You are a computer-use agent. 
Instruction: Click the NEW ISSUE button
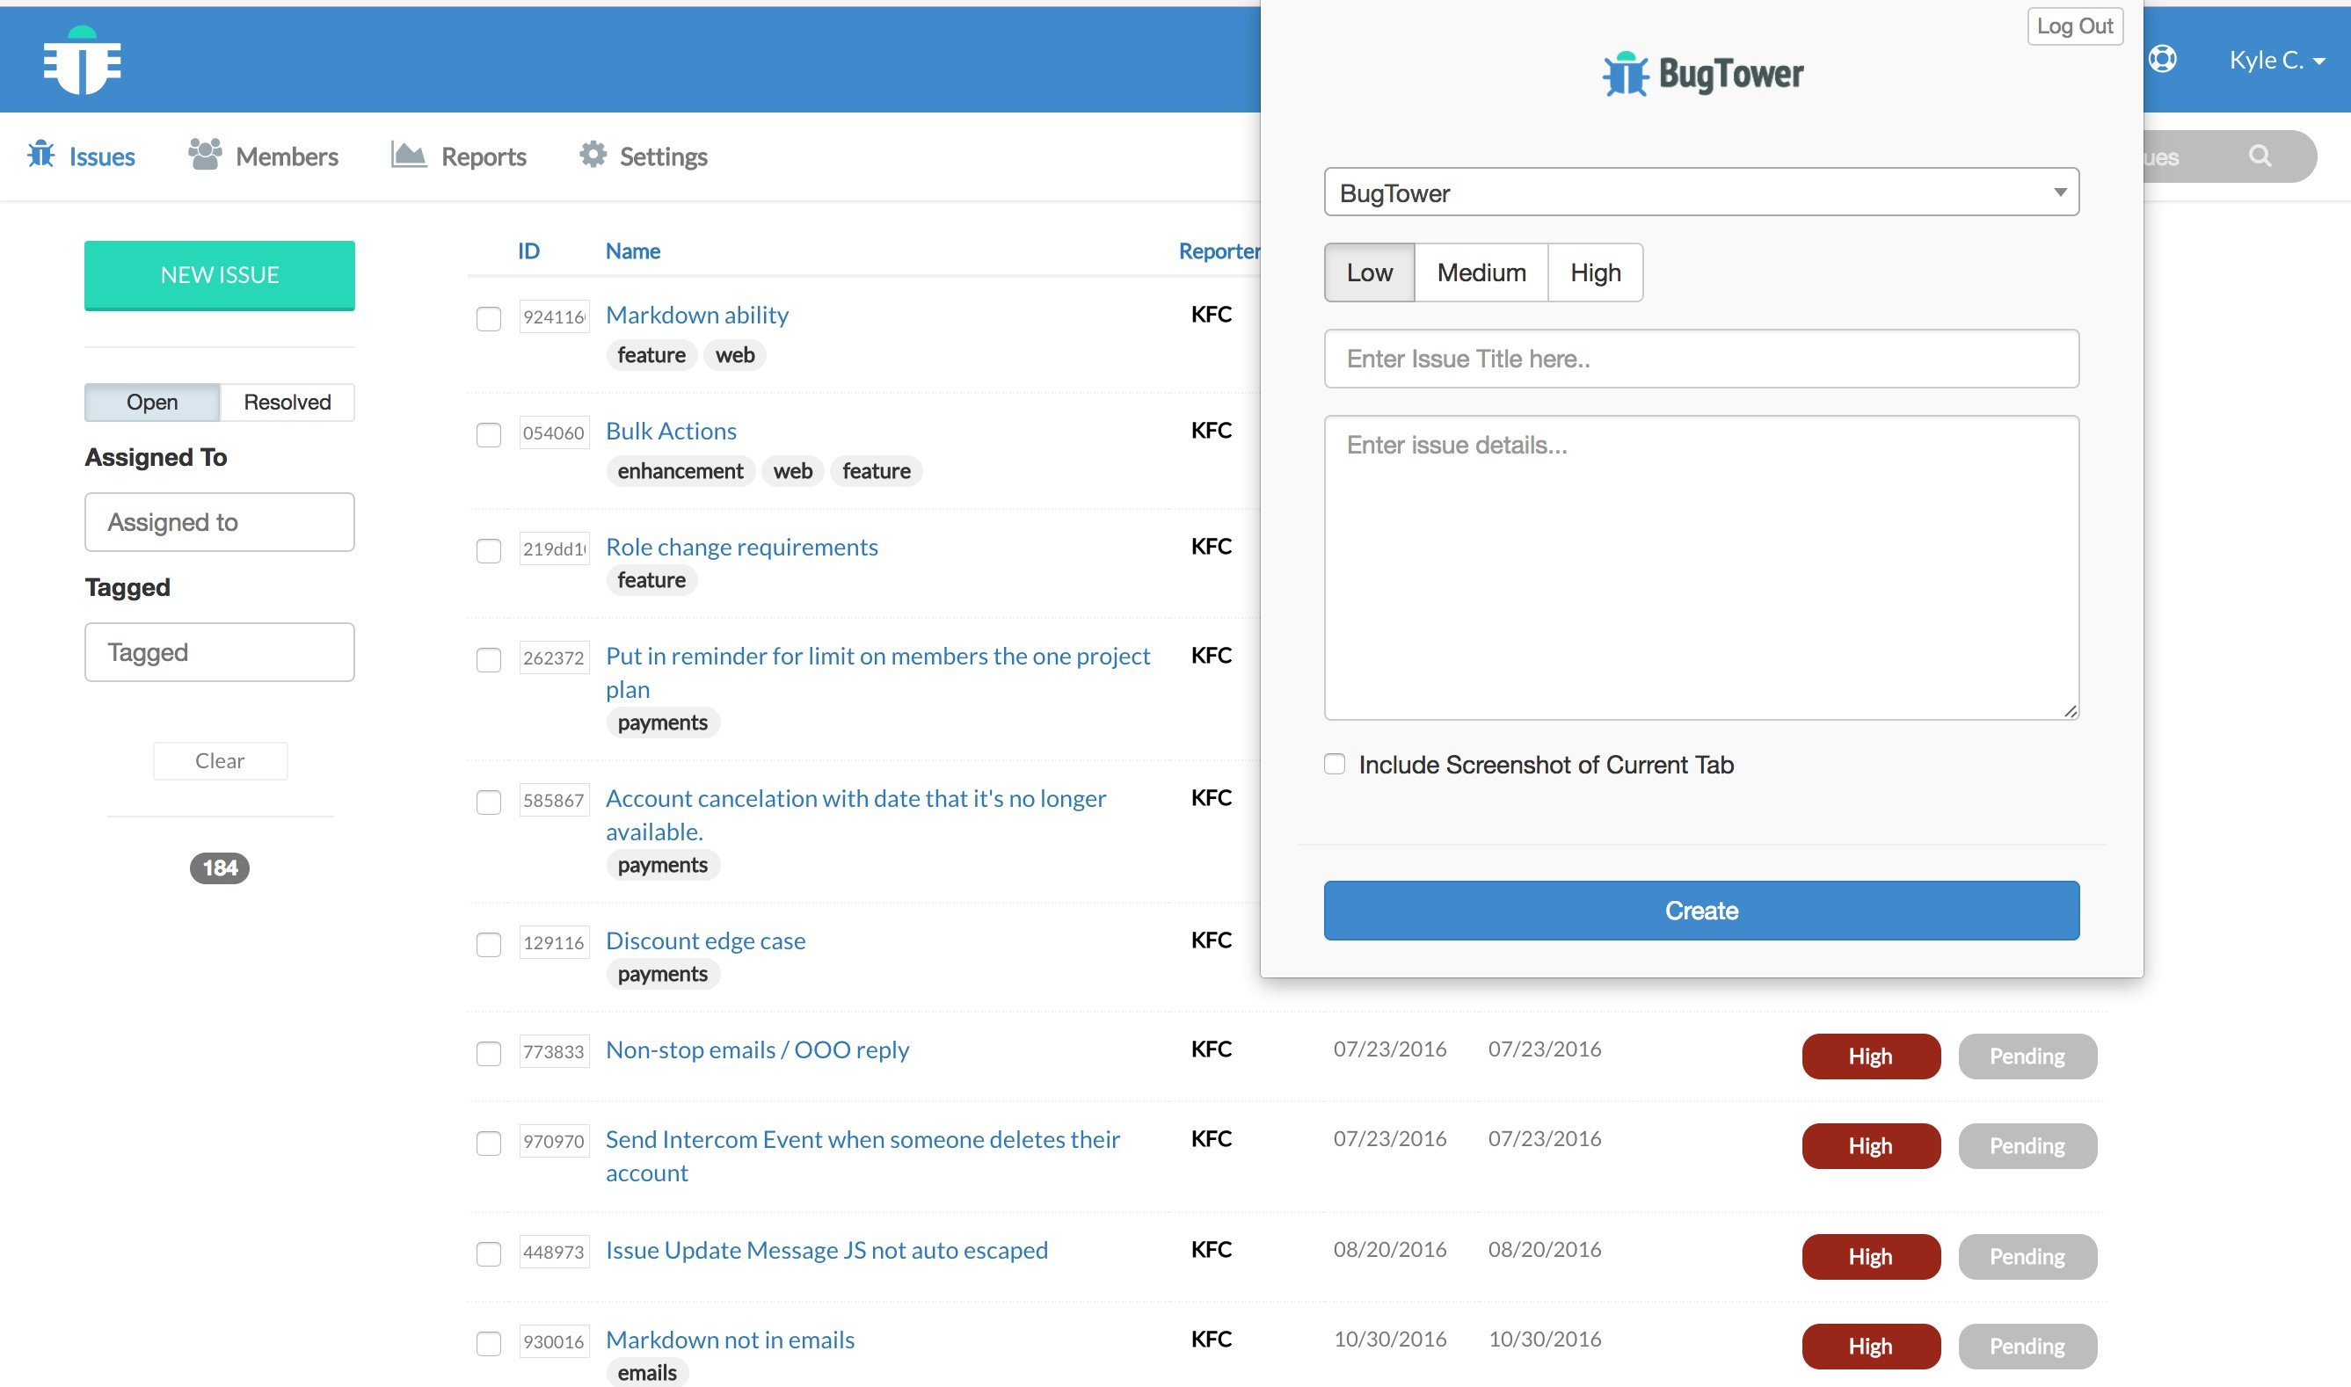tap(220, 275)
